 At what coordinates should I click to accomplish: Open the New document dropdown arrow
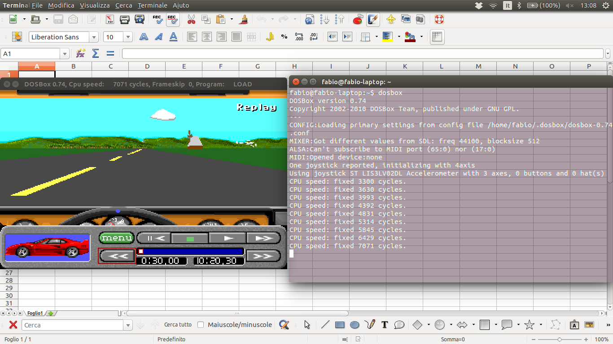click(x=24, y=19)
